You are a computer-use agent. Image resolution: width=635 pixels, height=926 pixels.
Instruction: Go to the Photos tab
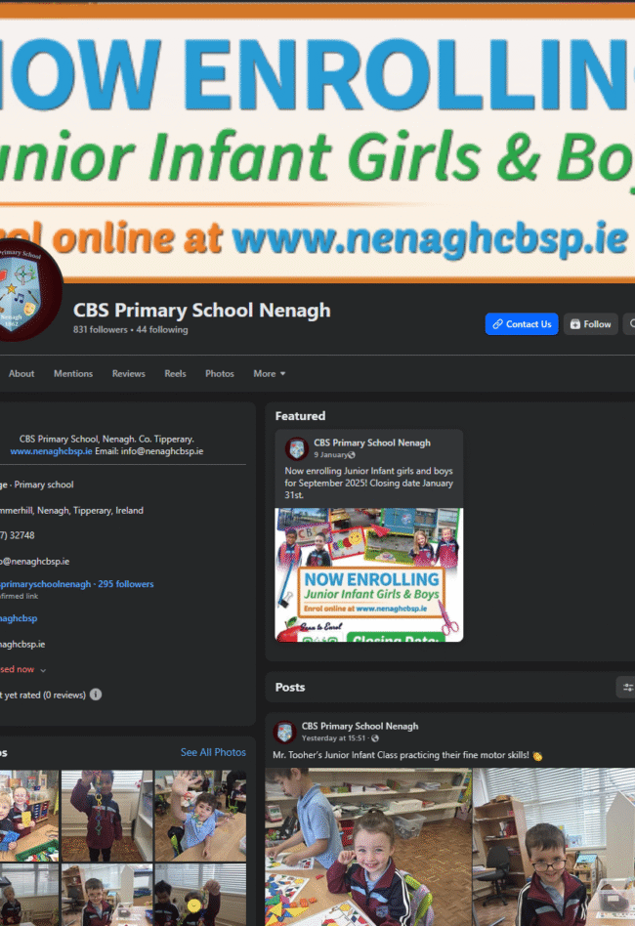coord(219,373)
